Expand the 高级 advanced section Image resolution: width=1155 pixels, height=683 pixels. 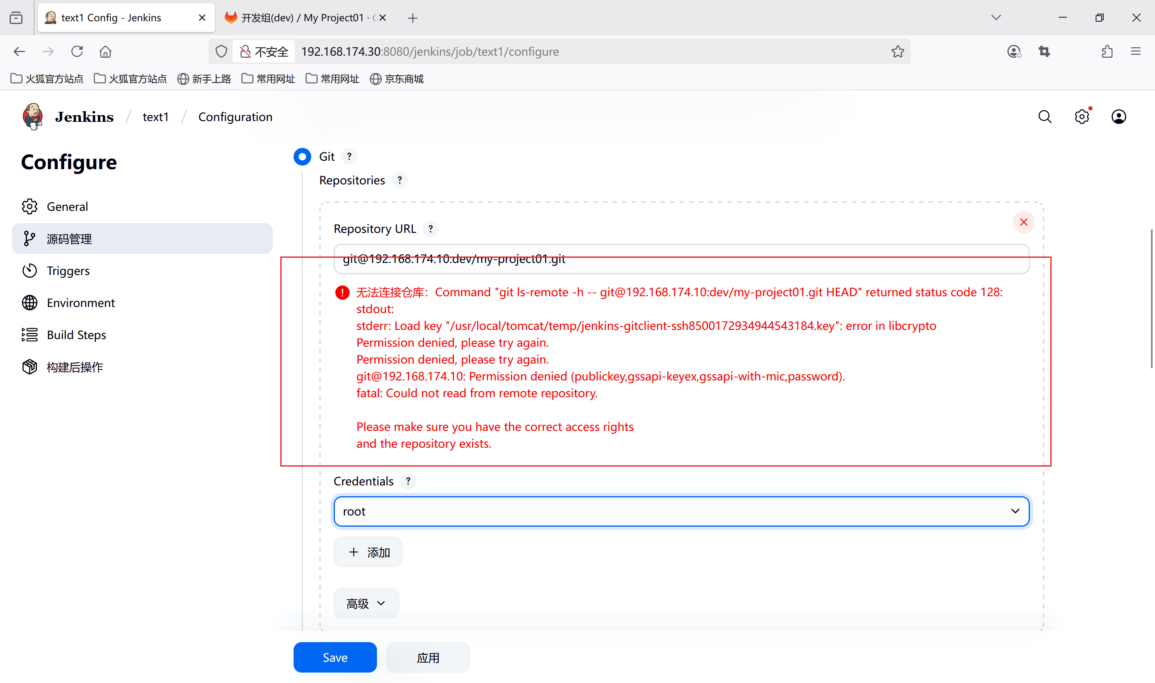coord(366,603)
